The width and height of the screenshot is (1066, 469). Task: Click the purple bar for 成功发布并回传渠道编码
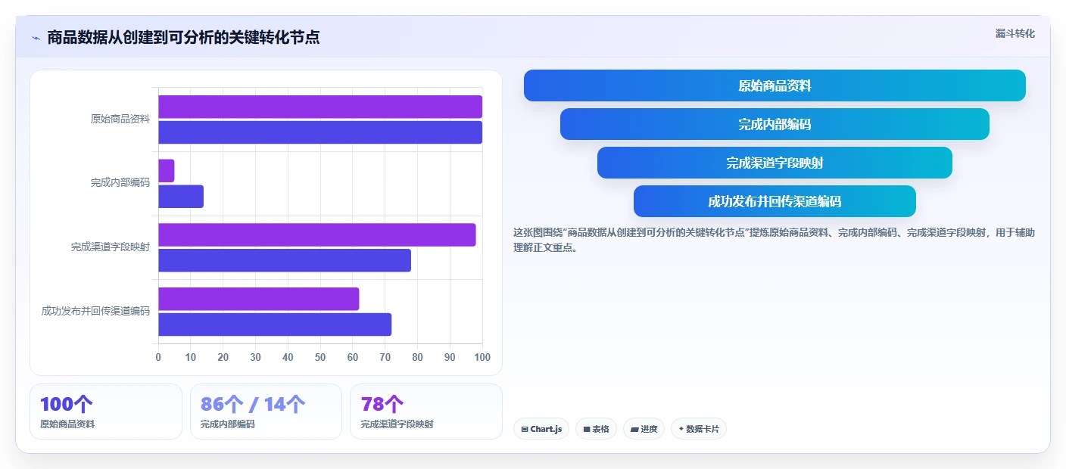point(259,299)
